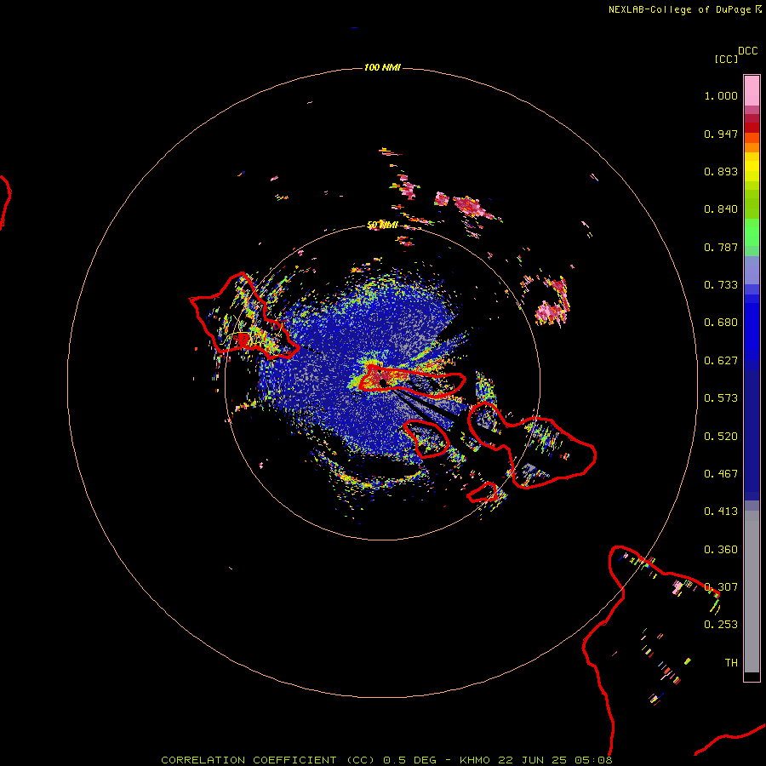Click the Correlation Coefficient KHMO caption text
The image size is (766, 766).
(x=386, y=760)
